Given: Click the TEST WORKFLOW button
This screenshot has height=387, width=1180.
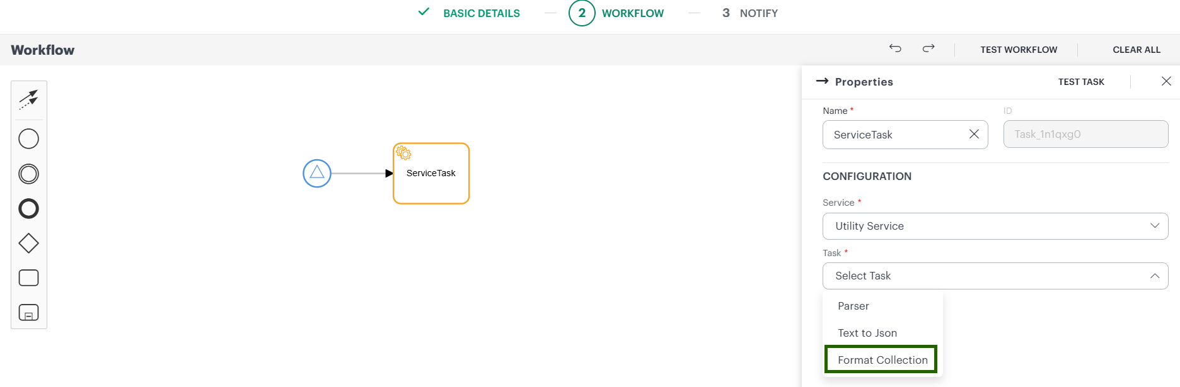Looking at the screenshot, I should coord(1019,50).
